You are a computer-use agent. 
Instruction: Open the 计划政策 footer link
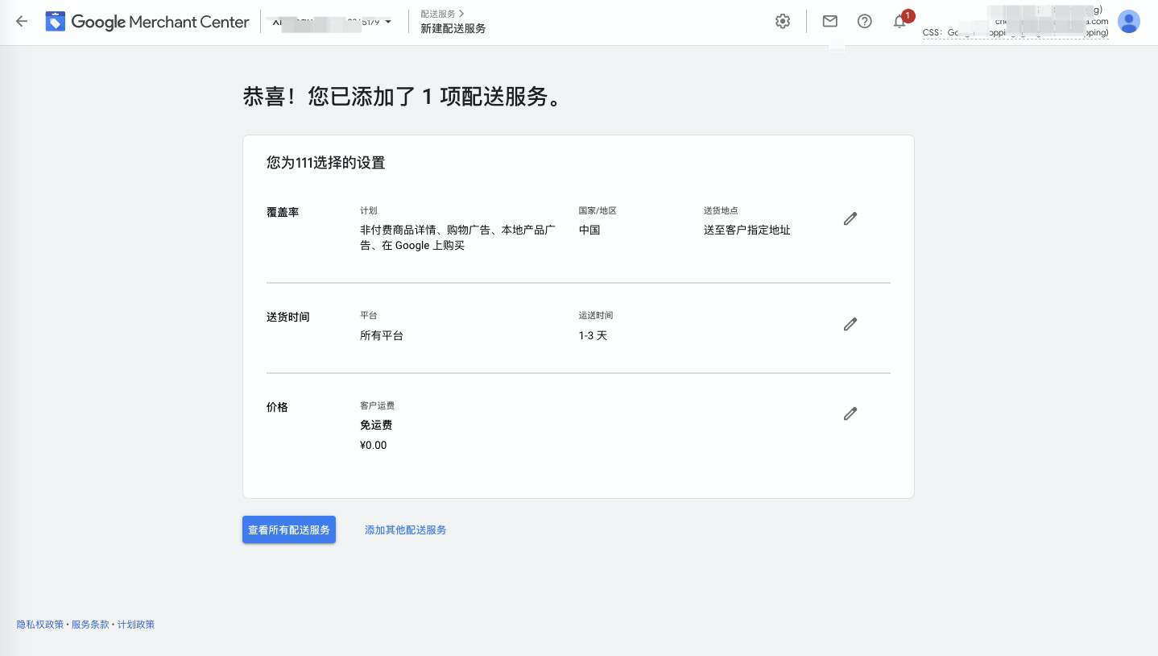(136, 625)
